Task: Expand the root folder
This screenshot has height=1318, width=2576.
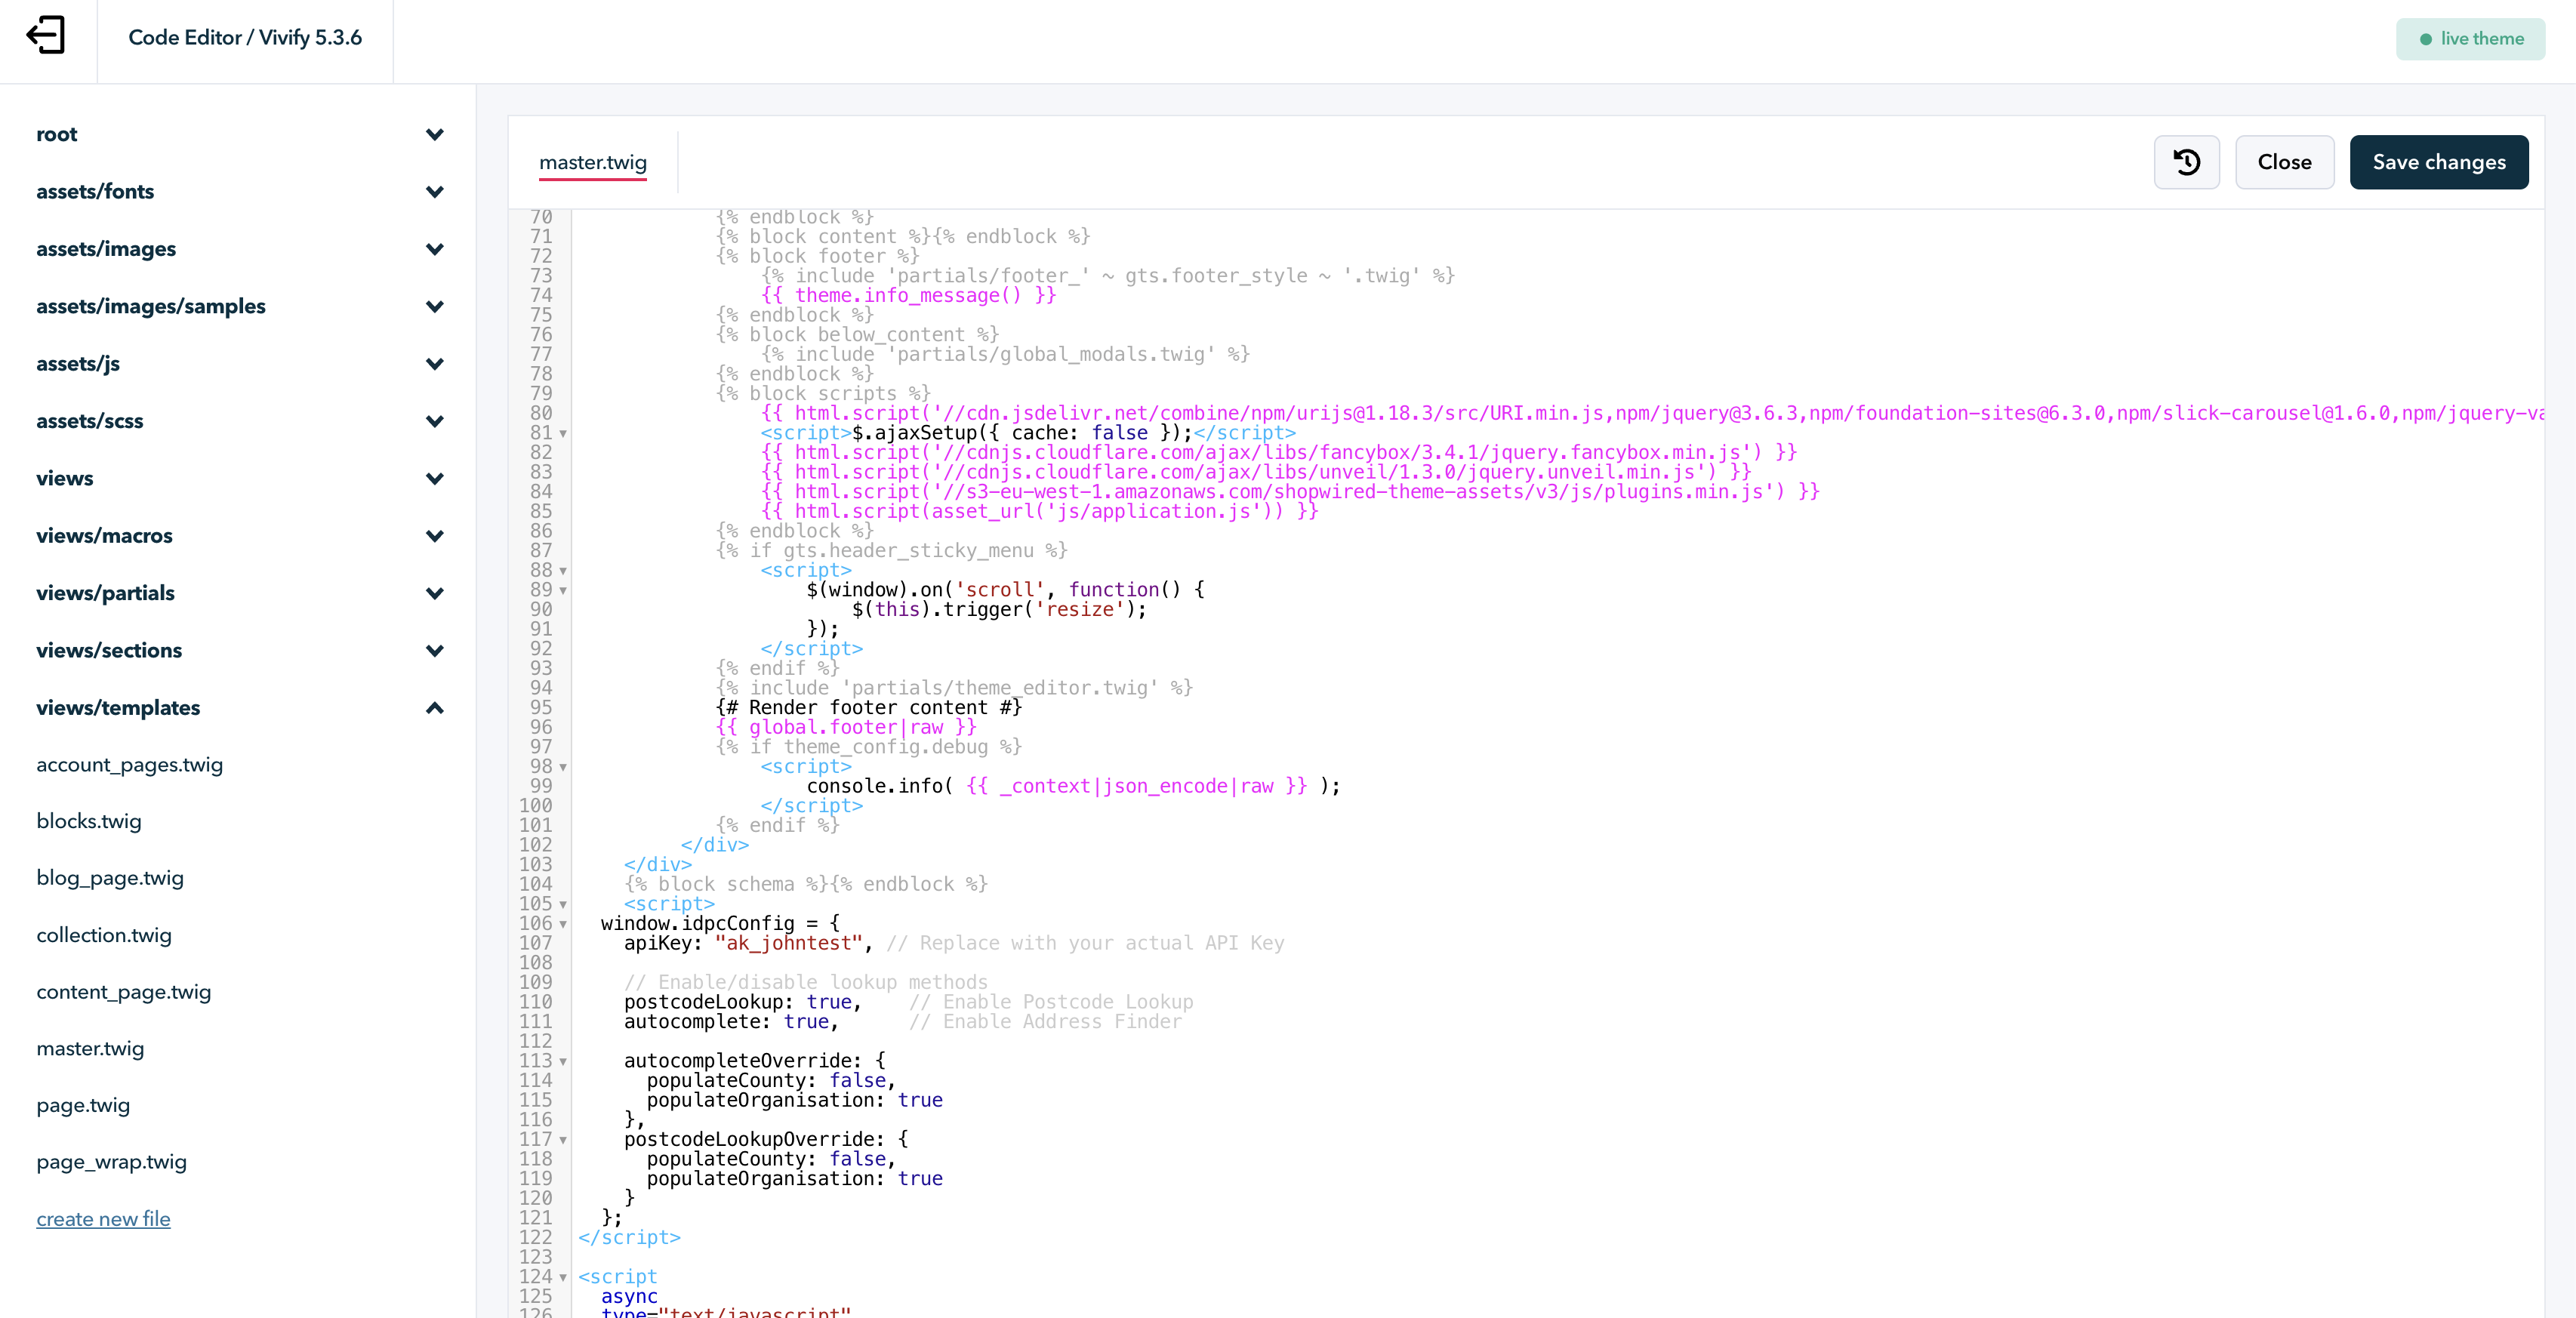Action: 435,134
